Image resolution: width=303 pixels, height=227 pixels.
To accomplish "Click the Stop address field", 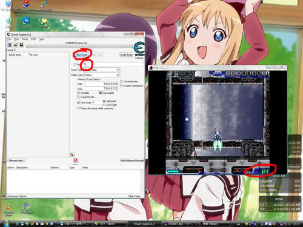I will coord(101,88).
